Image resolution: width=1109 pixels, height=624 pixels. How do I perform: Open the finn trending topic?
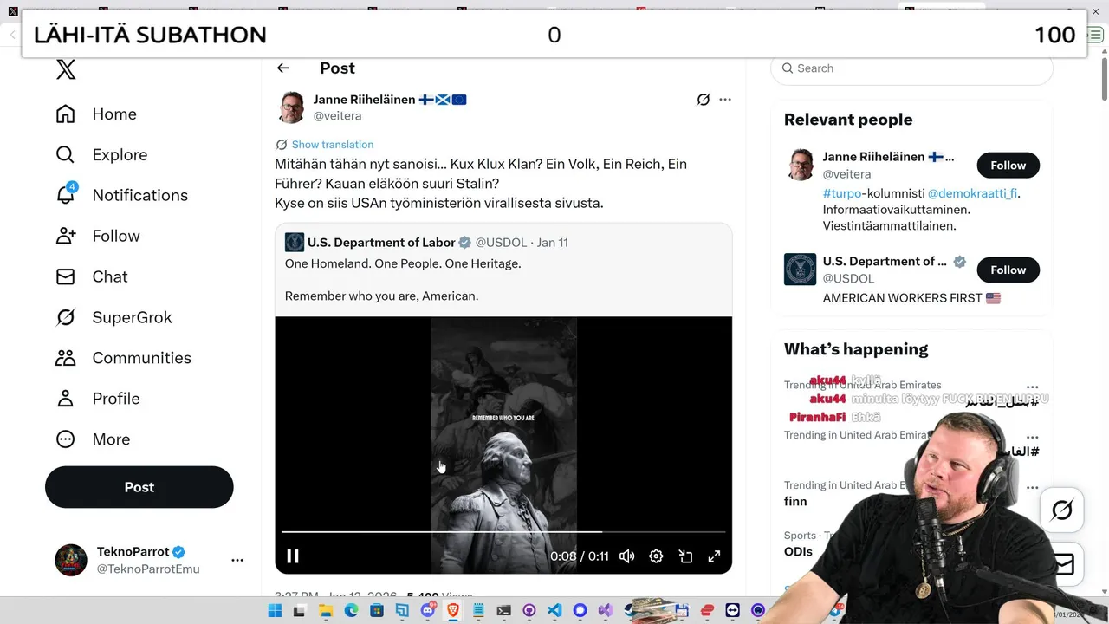[795, 502]
